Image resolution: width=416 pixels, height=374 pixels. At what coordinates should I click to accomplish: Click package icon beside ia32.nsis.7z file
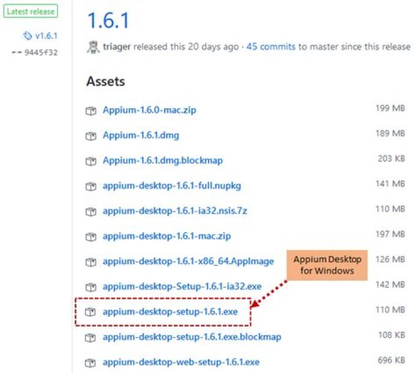[x=91, y=211]
